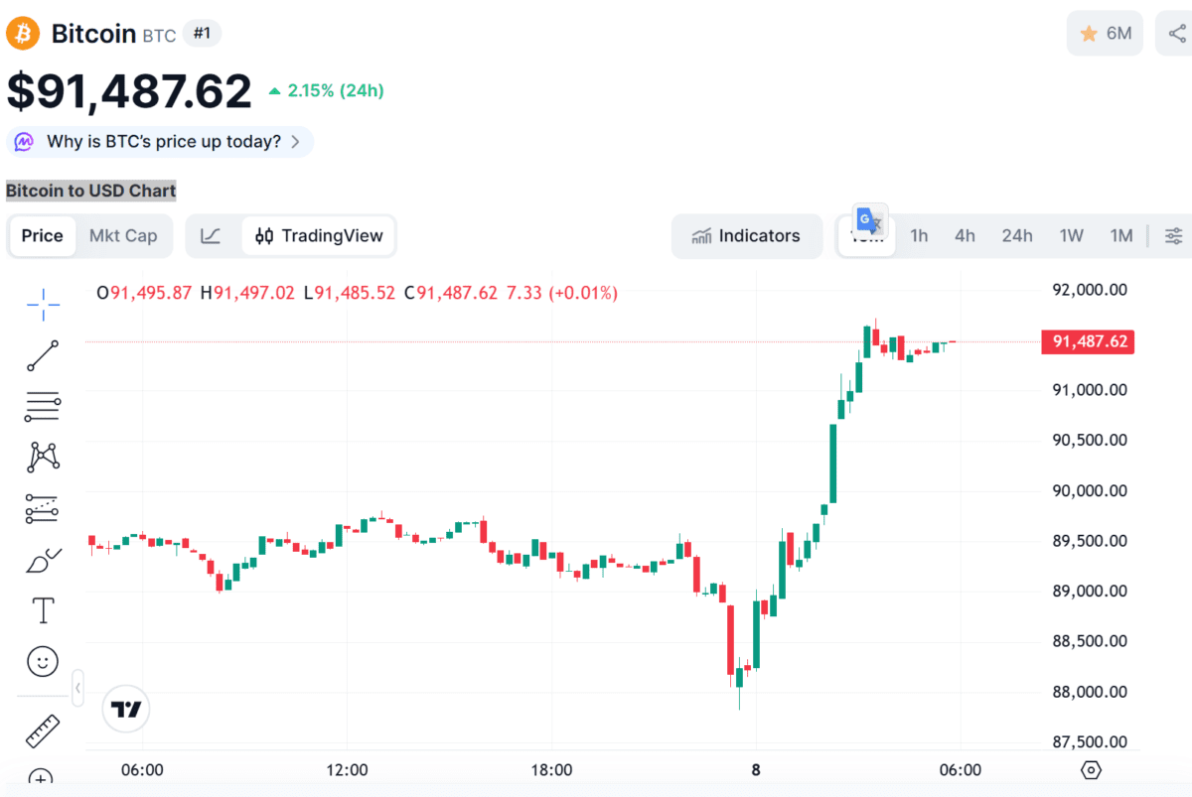Screen dimensions: 1192x797
Task: Select the brush drawing tool
Action: (43, 561)
